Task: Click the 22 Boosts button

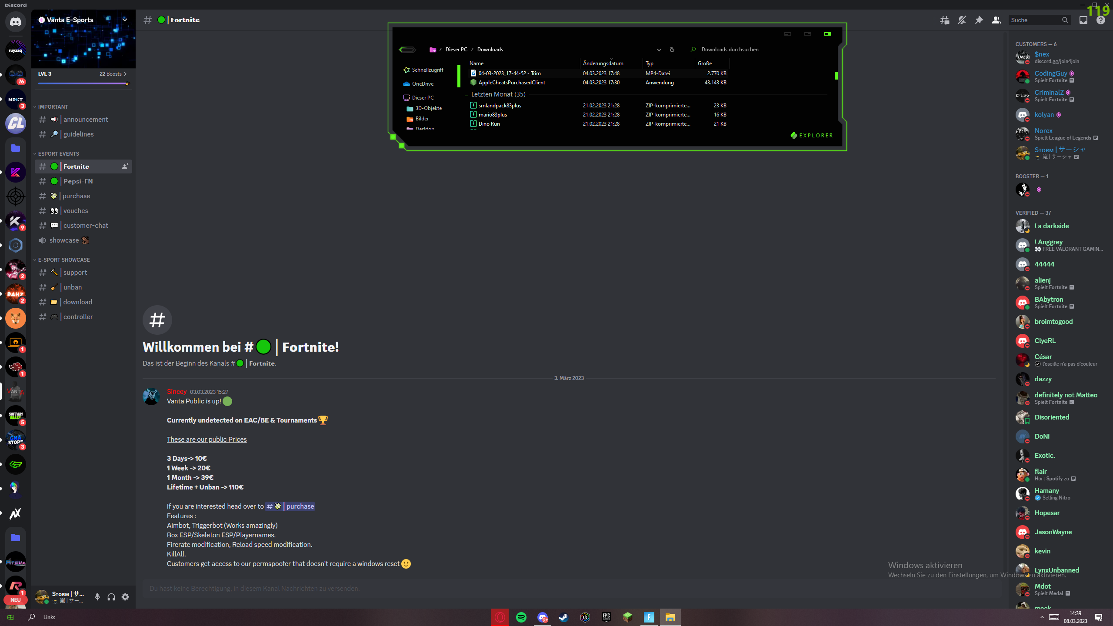Action: [x=113, y=74]
